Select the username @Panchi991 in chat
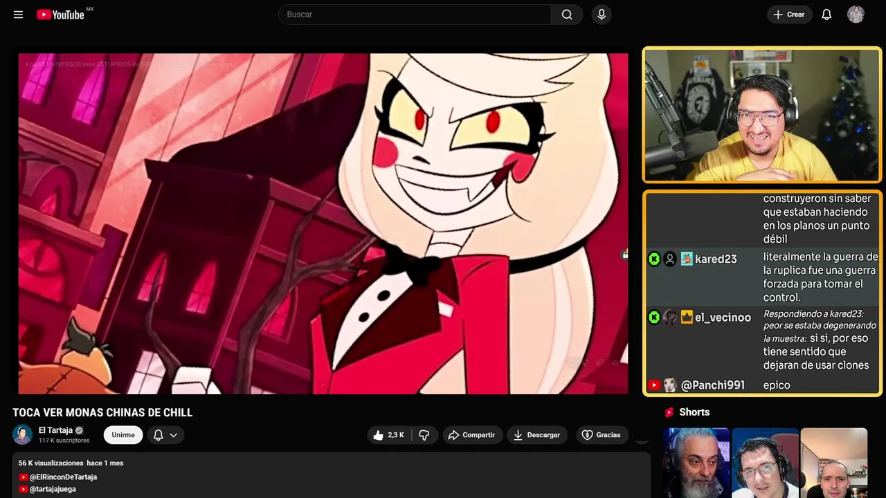Screen dimensions: 886x498 click(713, 385)
